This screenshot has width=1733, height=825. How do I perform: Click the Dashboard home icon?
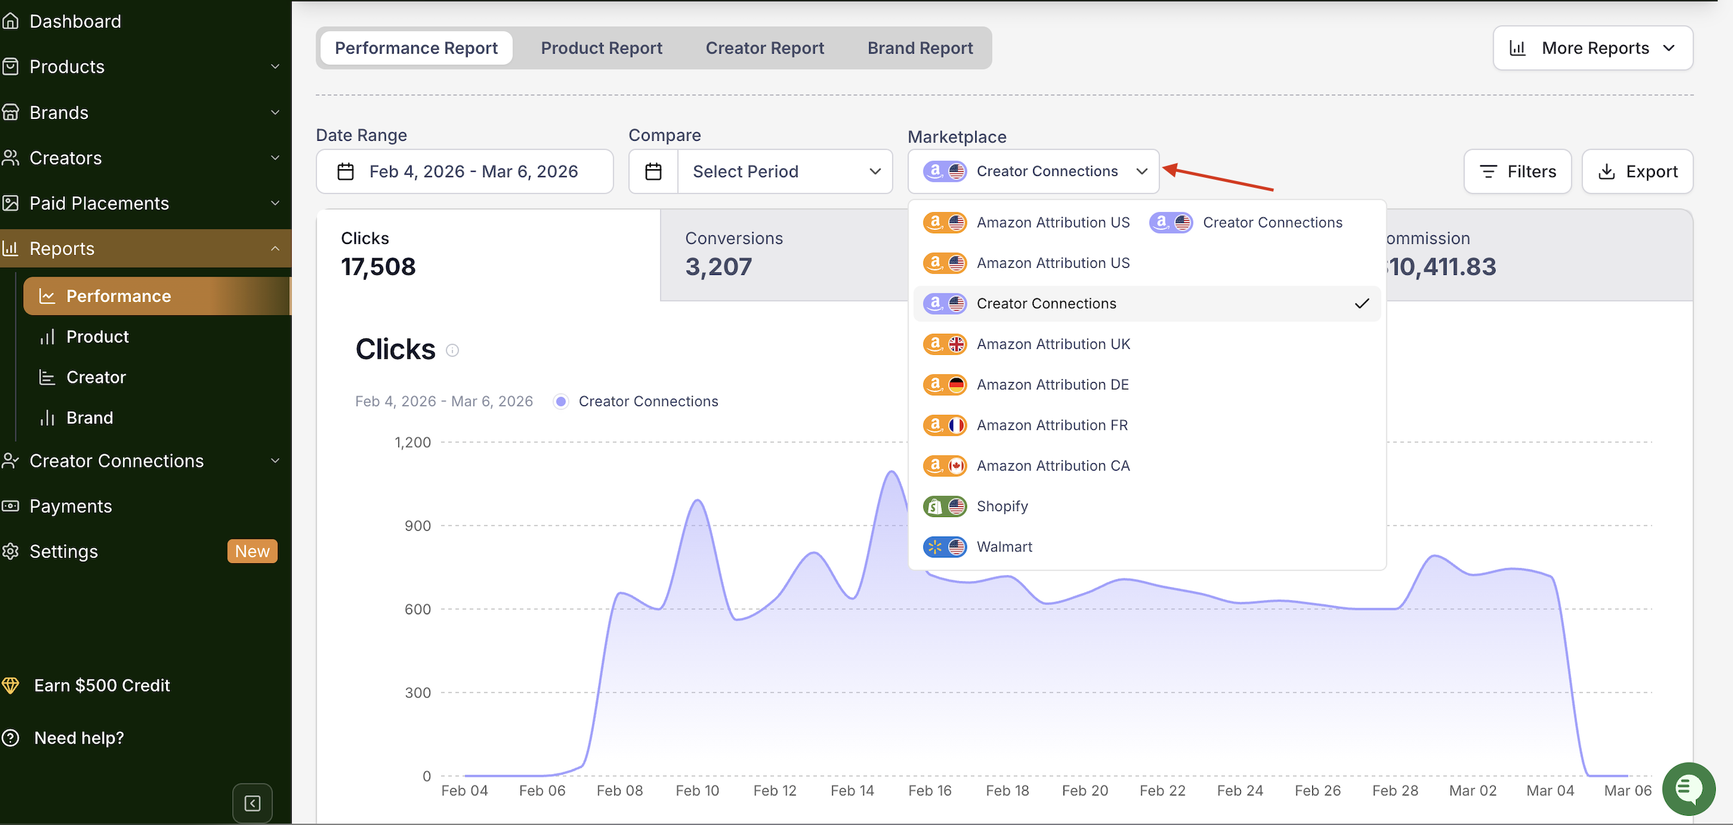(x=10, y=21)
